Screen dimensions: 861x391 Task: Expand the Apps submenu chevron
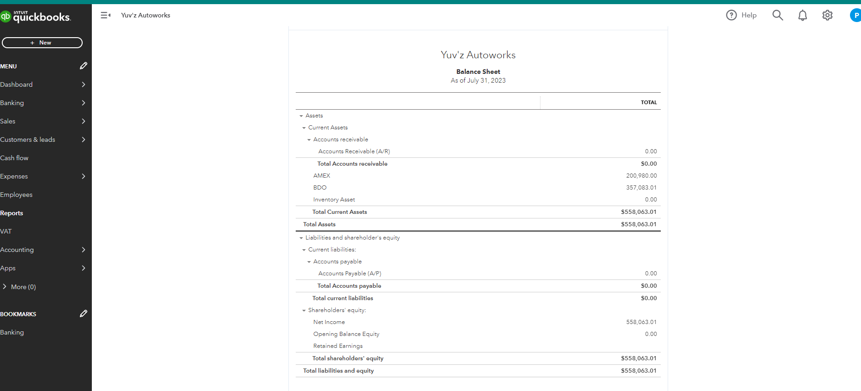click(84, 268)
